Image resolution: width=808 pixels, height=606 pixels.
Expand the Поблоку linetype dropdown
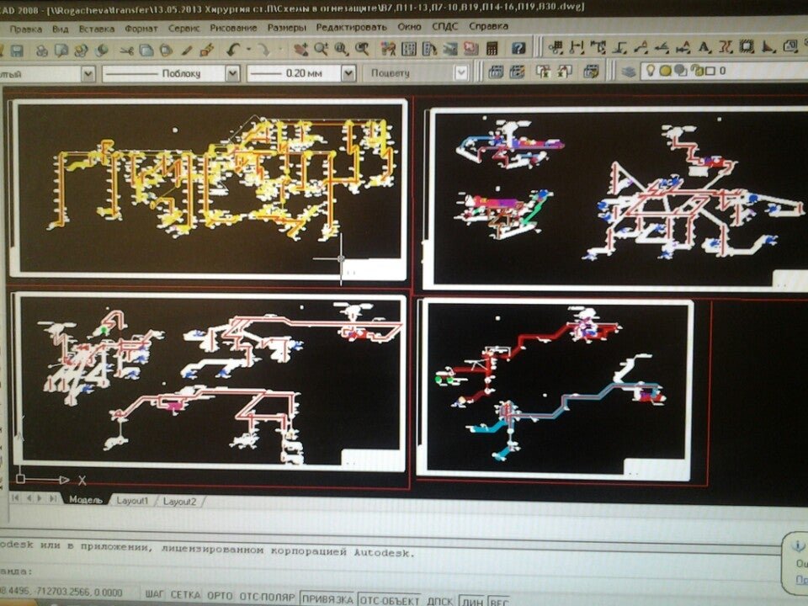click(x=232, y=73)
